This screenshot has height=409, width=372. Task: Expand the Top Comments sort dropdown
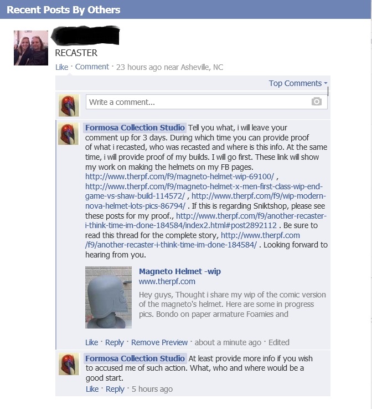point(298,83)
